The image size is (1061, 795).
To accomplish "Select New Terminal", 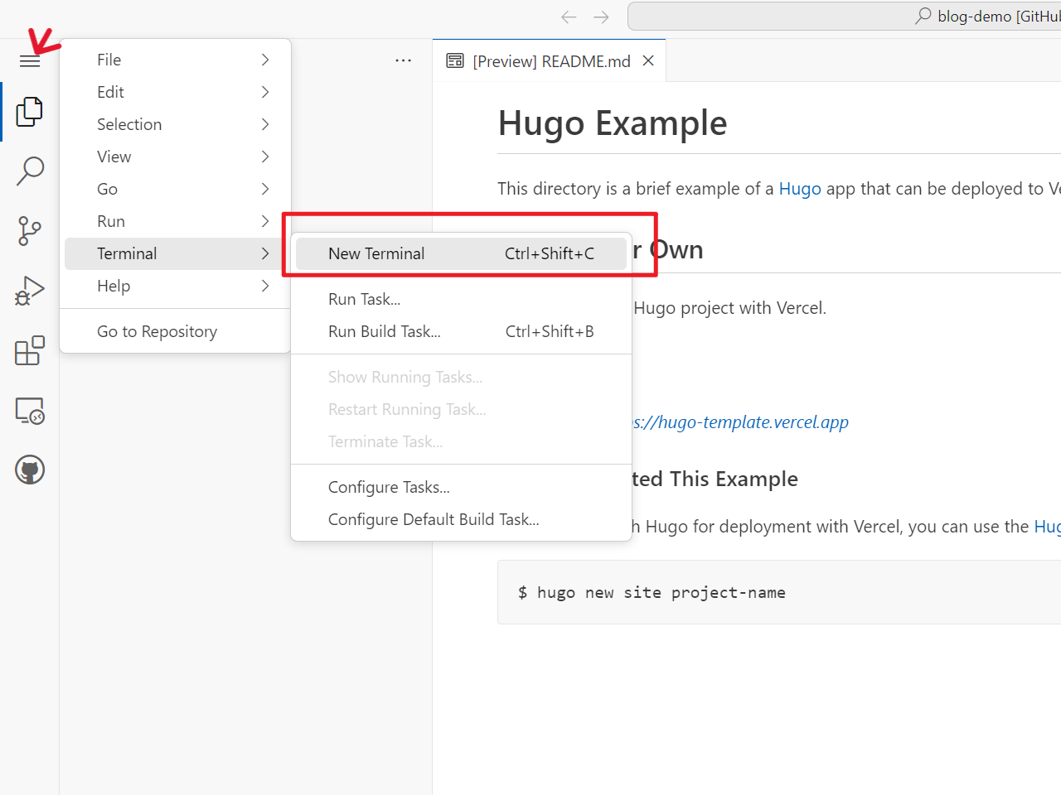I will [461, 253].
